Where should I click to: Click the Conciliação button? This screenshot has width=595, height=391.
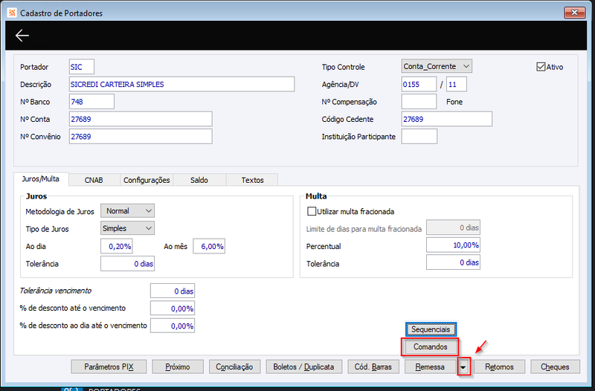click(234, 366)
